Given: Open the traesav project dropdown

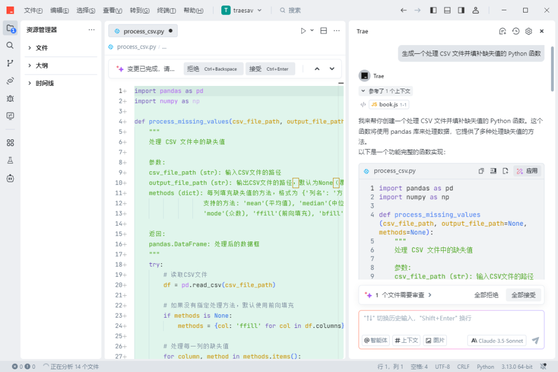Looking at the screenshot, I should [x=242, y=10].
